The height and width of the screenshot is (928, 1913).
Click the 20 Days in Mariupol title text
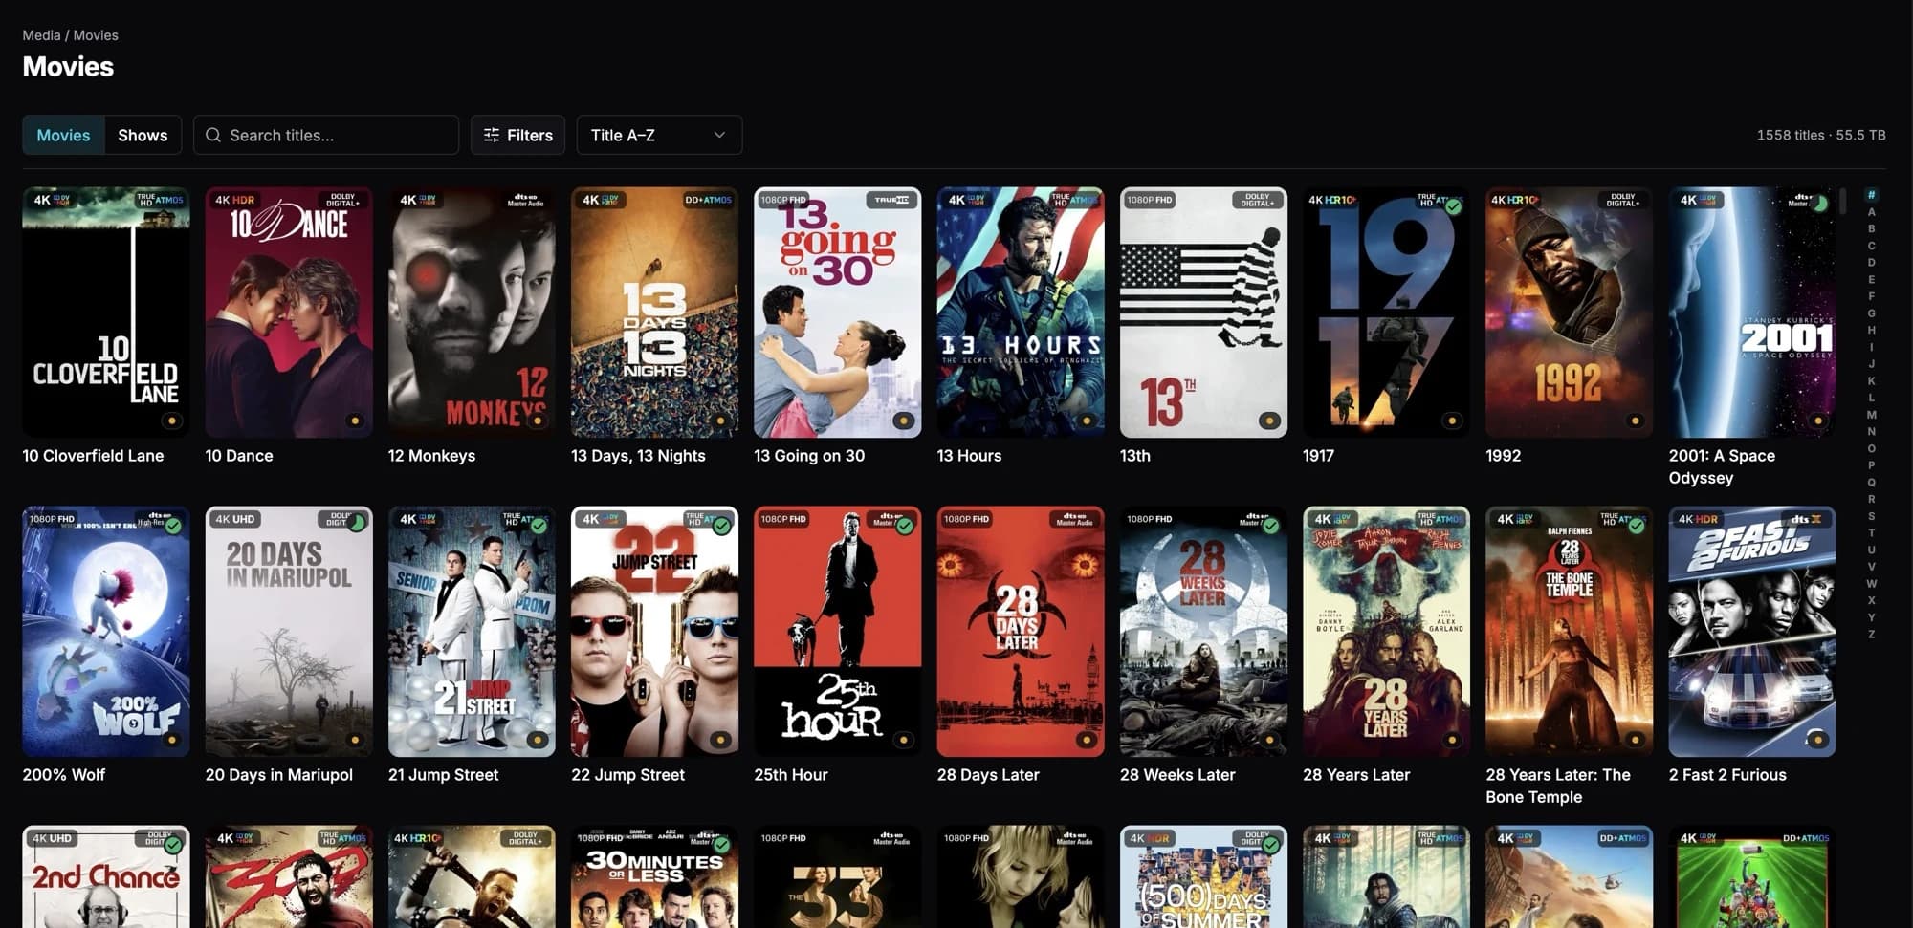[279, 775]
